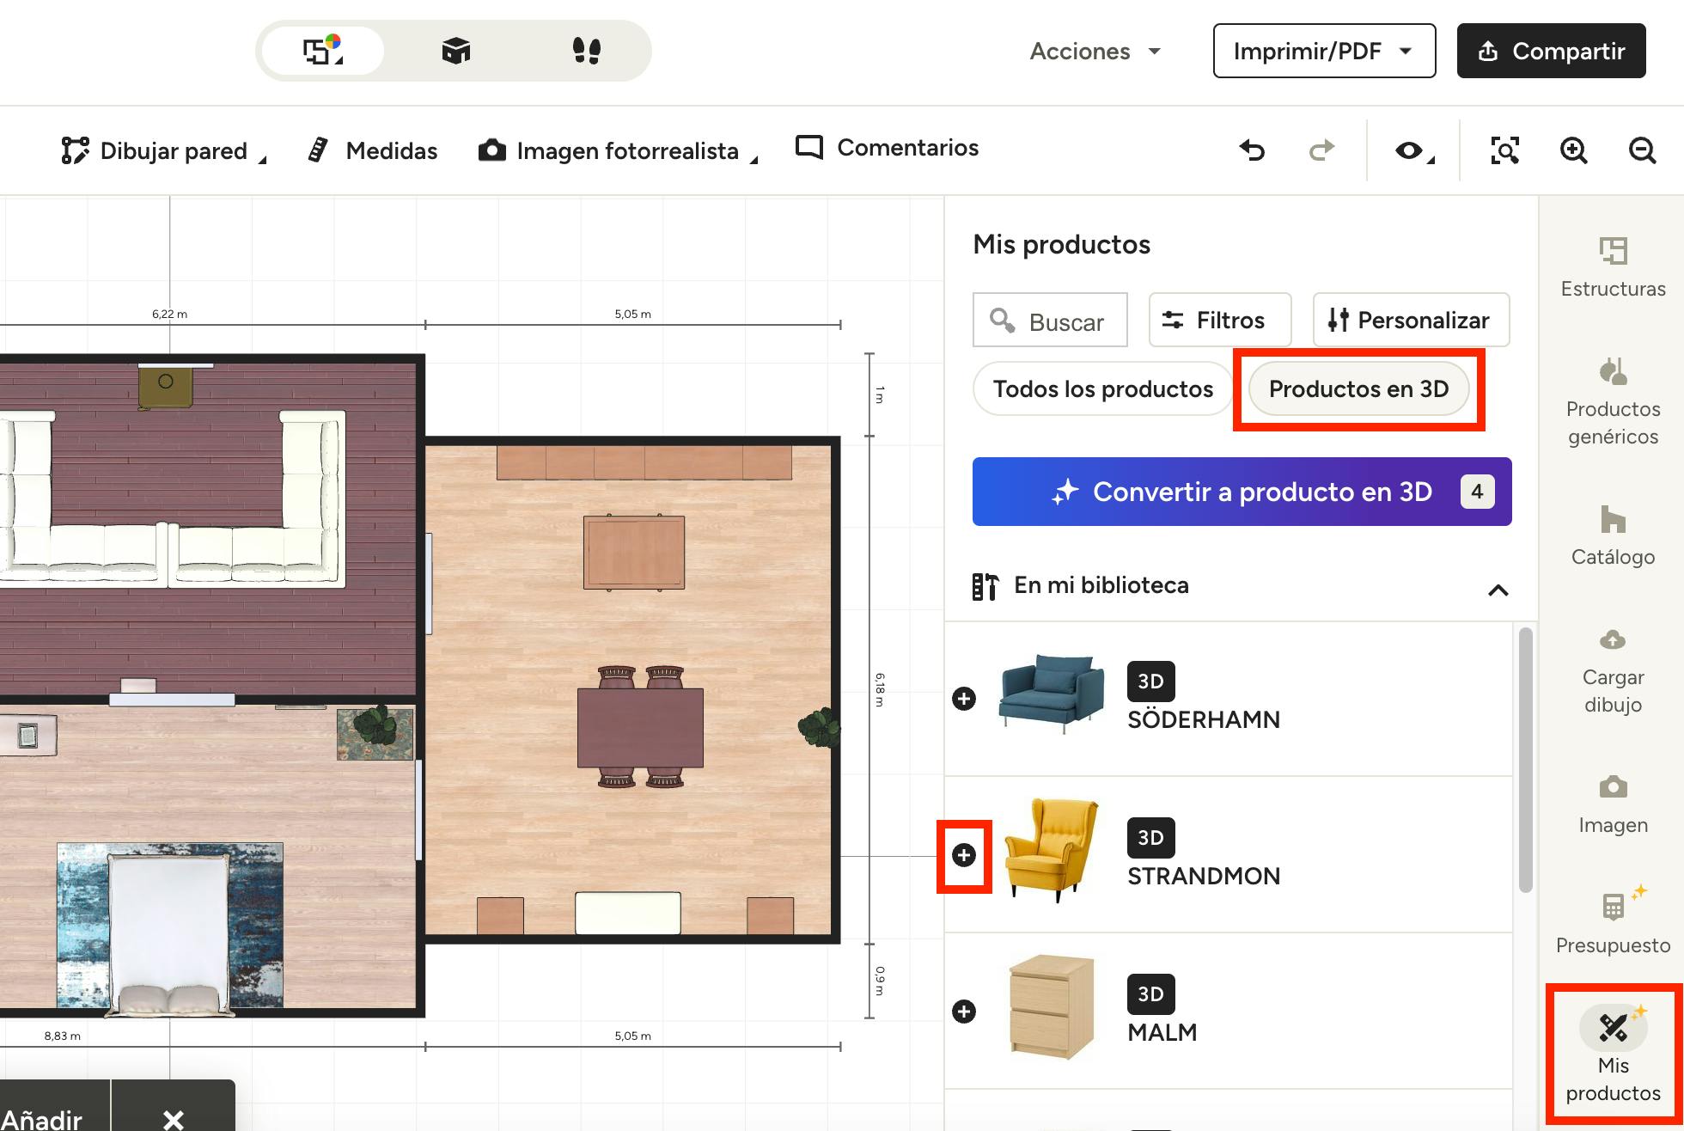Click the zoom-to-fit frame icon

(x=1504, y=150)
